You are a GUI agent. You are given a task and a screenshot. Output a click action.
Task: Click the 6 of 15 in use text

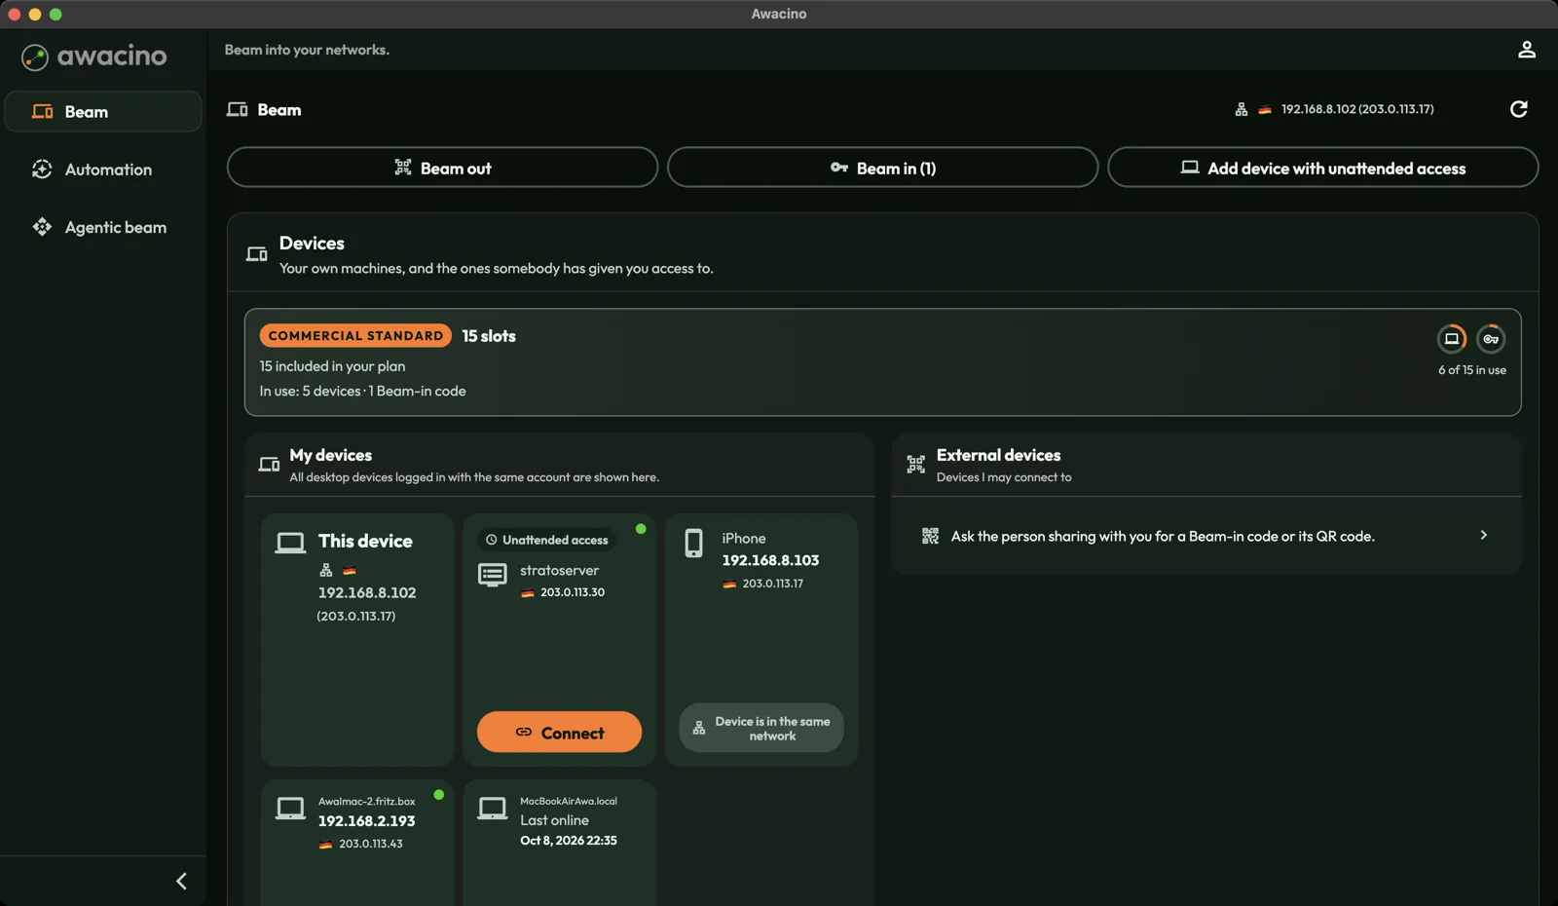tap(1471, 370)
